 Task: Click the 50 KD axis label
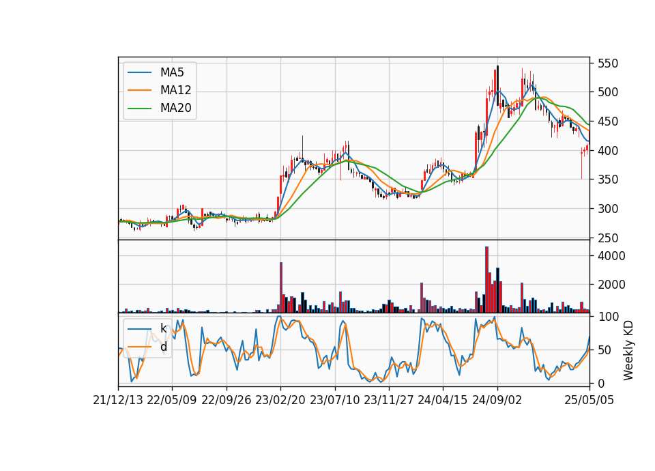point(605,349)
